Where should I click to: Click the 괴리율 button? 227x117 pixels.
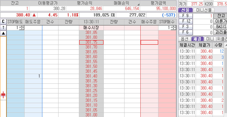pyautogui.click(x=220, y=32)
